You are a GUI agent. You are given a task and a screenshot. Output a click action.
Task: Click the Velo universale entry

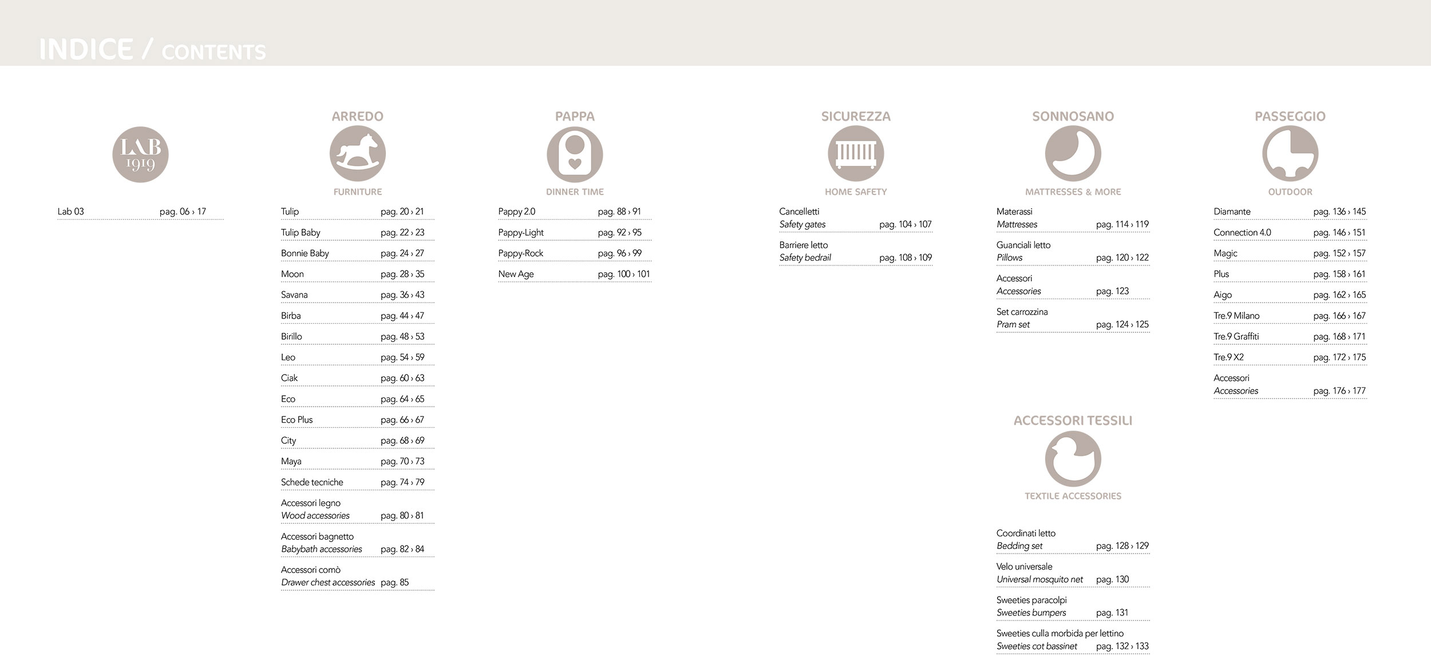click(x=1073, y=573)
